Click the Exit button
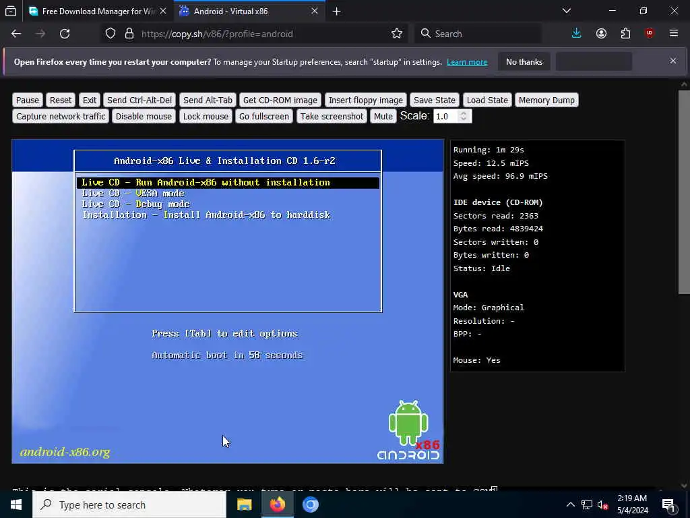 [x=90, y=100]
